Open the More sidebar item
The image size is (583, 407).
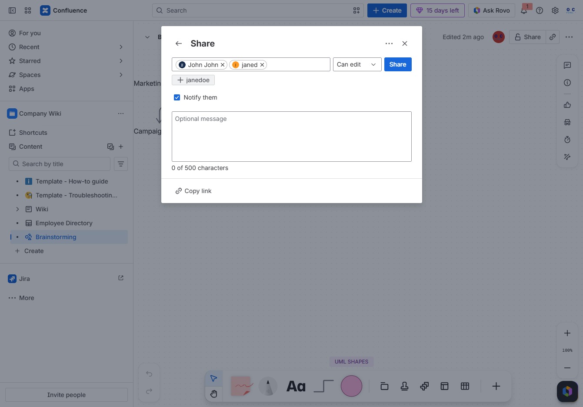[67, 298]
